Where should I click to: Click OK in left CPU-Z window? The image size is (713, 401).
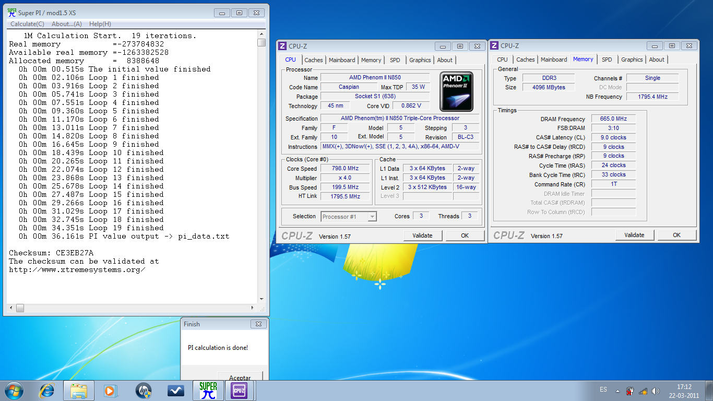coord(465,235)
